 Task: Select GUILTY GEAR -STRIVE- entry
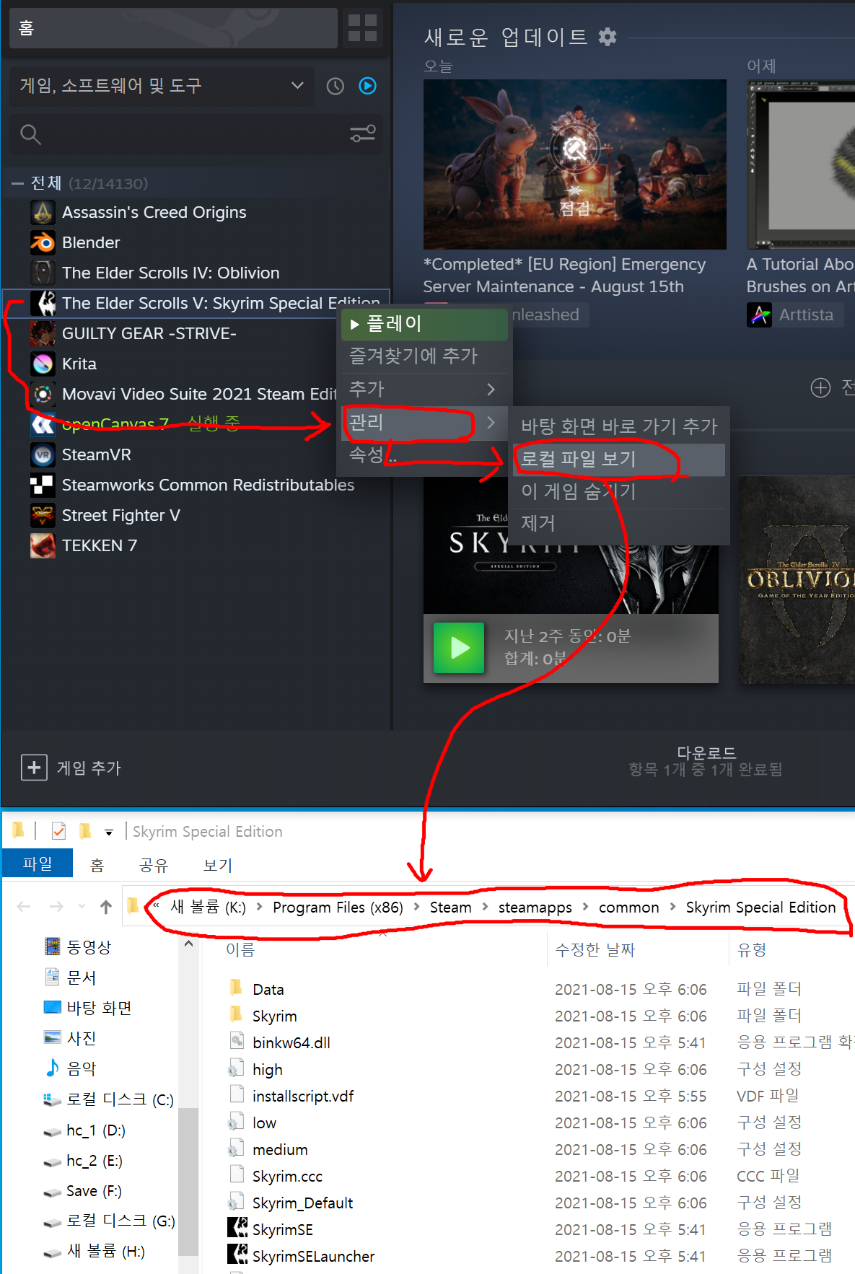149,333
